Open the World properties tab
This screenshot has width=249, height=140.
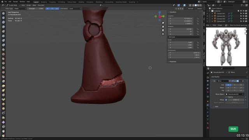click(x=207, y=92)
